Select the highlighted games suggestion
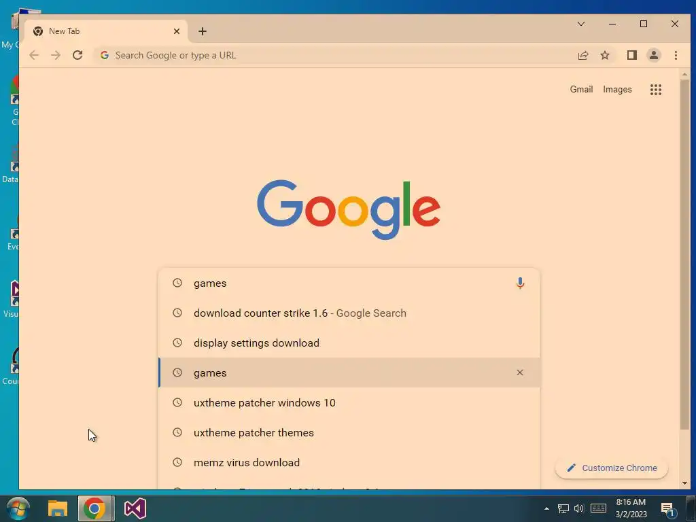Screen dimensions: 696x522 [x=349, y=372]
